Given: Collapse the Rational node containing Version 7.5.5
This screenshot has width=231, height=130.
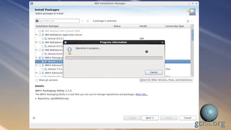Looking at the screenshot, I should click(36, 65).
